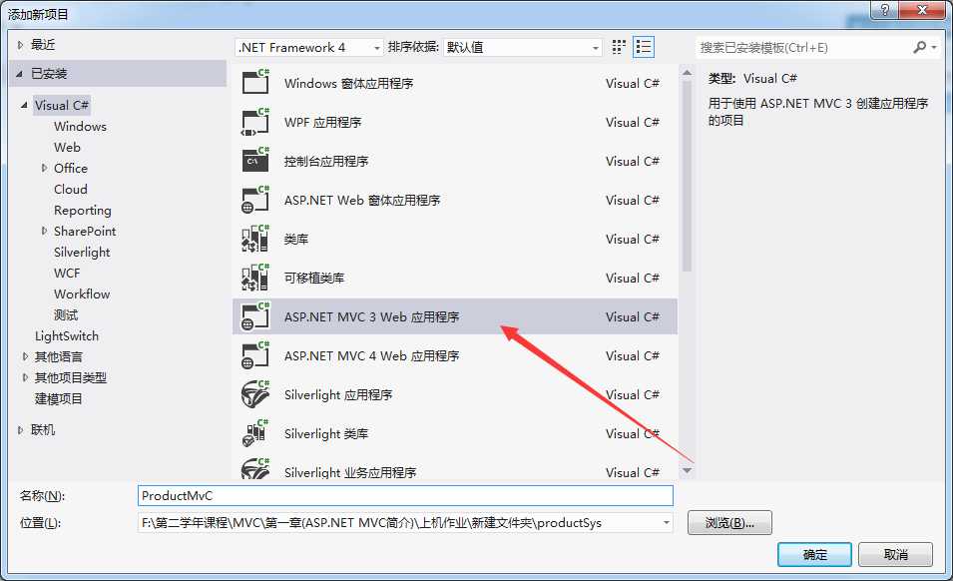Viewport: 953px width, 581px height.
Task: Select the Cloud category
Action: (x=71, y=189)
